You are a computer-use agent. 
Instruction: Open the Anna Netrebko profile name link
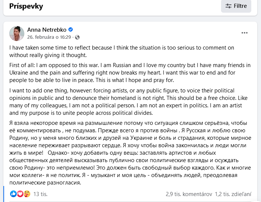coord(47,29)
